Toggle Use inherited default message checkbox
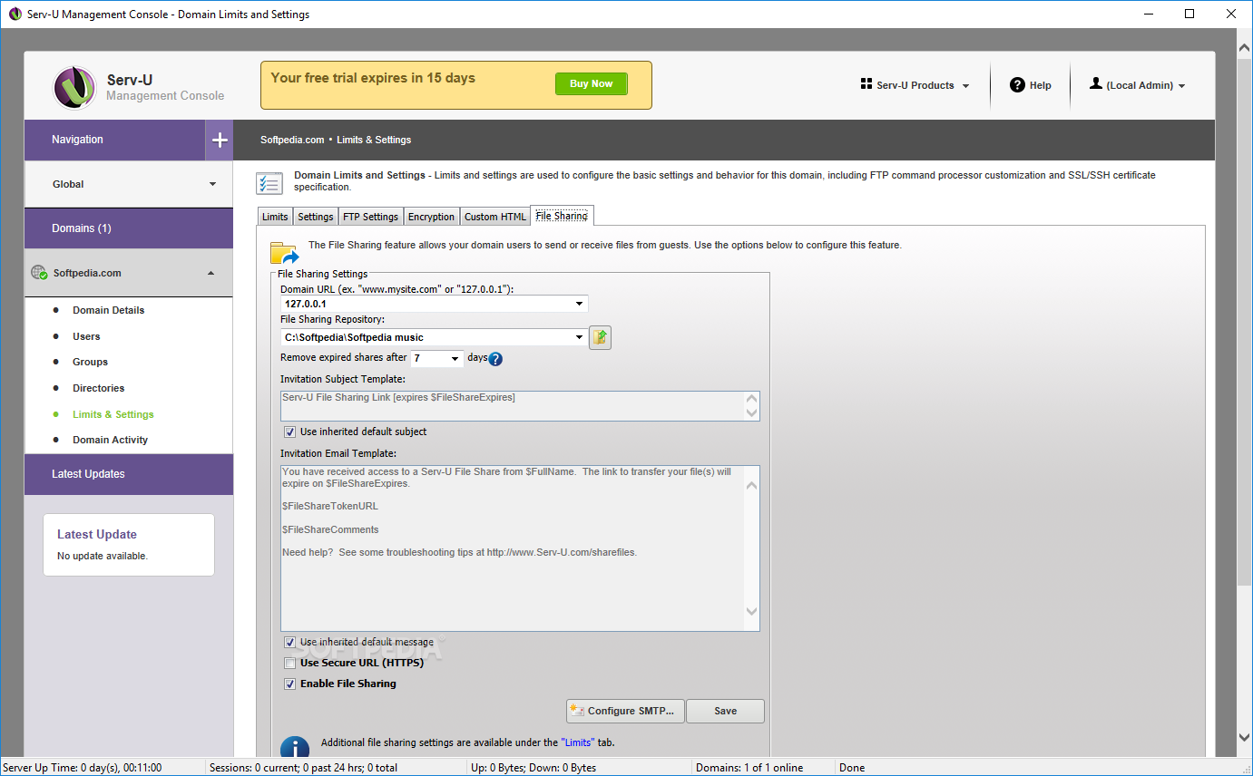The image size is (1253, 776). pos(290,642)
